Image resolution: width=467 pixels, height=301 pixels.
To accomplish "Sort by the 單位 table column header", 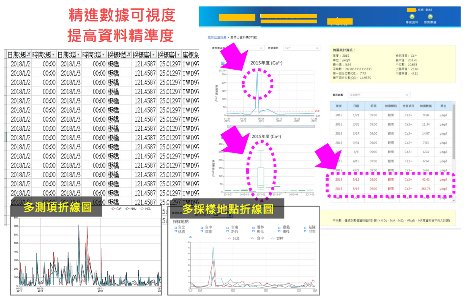I will coord(443,106).
